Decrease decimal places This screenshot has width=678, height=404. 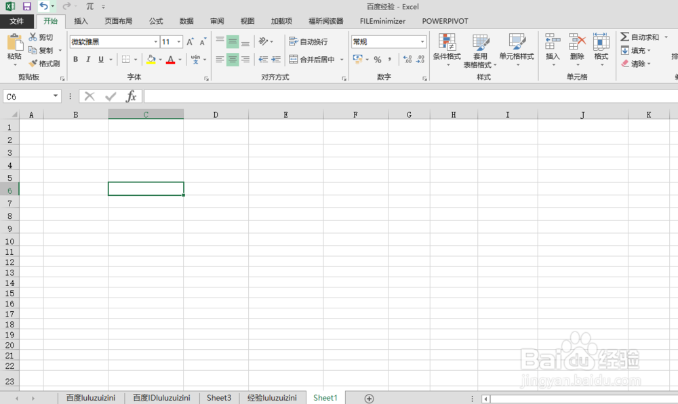pyautogui.click(x=420, y=59)
